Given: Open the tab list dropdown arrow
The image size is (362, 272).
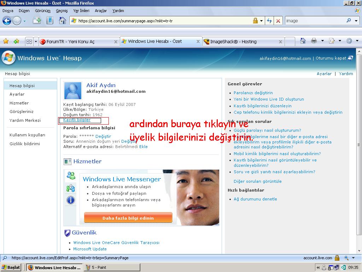Looking at the screenshot, I should click(x=36, y=42).
